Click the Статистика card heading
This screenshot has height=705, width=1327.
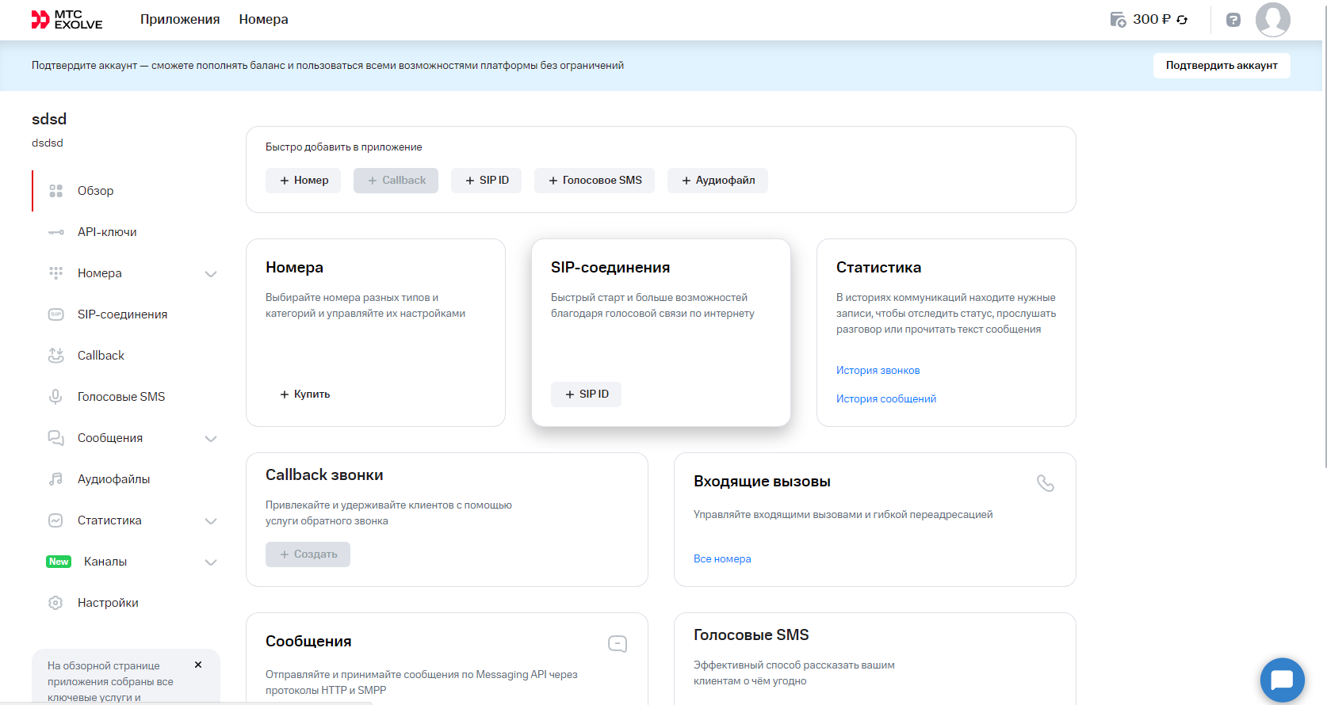click(878, 268)
